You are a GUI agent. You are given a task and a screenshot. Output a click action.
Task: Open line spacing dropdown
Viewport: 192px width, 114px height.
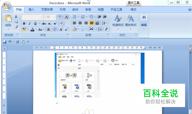(x=104, y=23)
